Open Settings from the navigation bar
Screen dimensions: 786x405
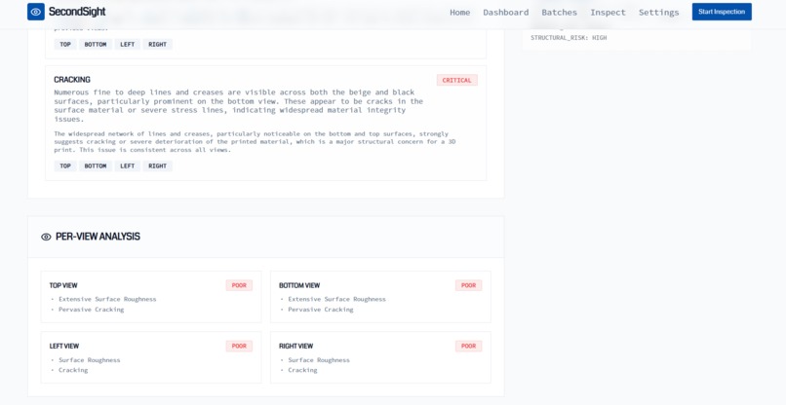658,12
